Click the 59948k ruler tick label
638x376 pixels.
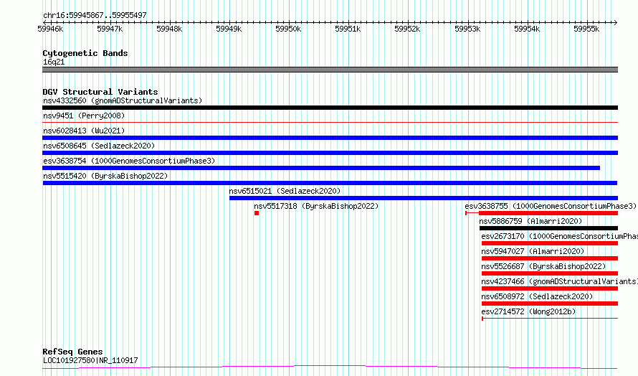[169, 29]
